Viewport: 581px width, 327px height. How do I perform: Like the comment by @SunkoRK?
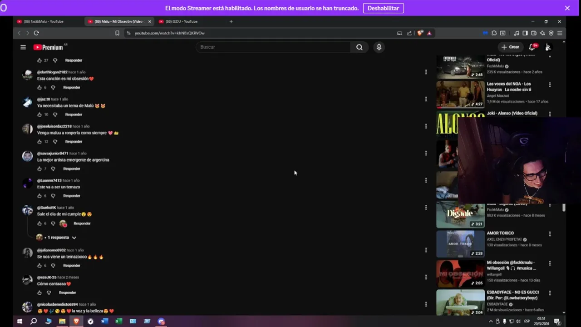[x=39, y=223]
